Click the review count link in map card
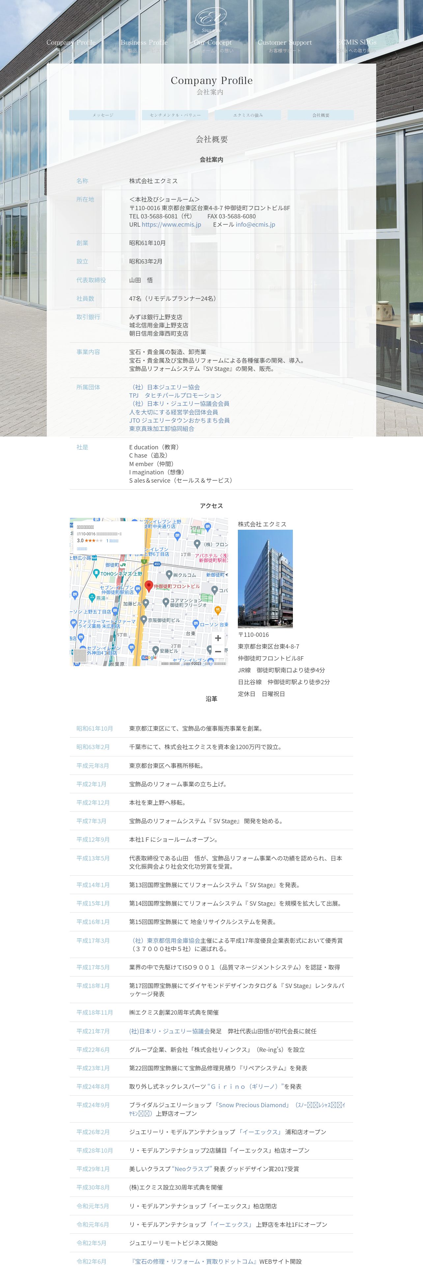The width and height of the screenshot is (423, 1269). (112, 541)
